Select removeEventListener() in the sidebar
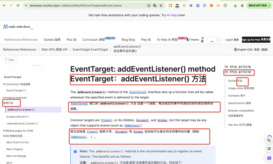The image size is (273, 164). tap(22, 124)
